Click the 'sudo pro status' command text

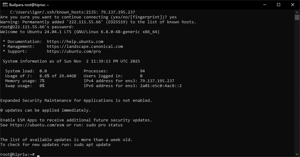[x=104, y=125]
